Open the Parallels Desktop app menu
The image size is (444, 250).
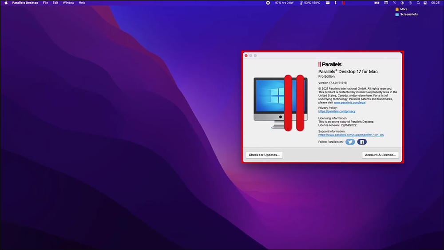click(25, 3)
